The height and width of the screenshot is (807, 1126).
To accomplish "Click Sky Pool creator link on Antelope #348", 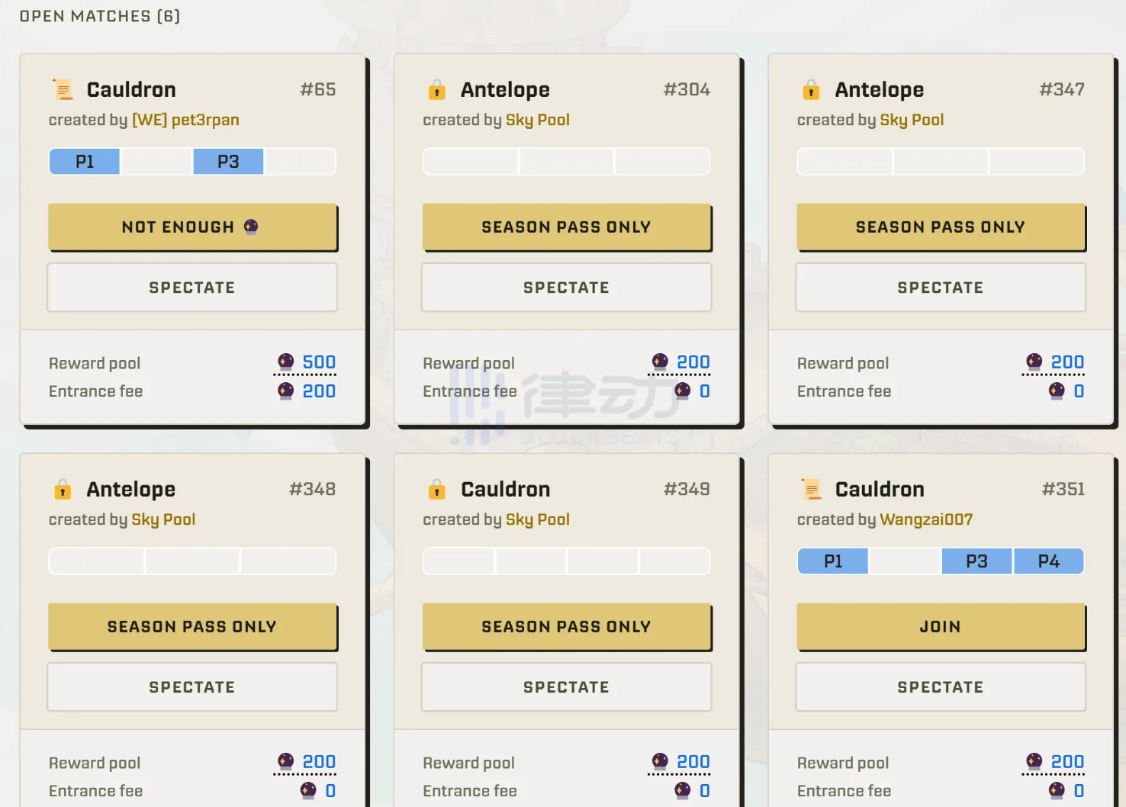I will [x=163, y=519].
